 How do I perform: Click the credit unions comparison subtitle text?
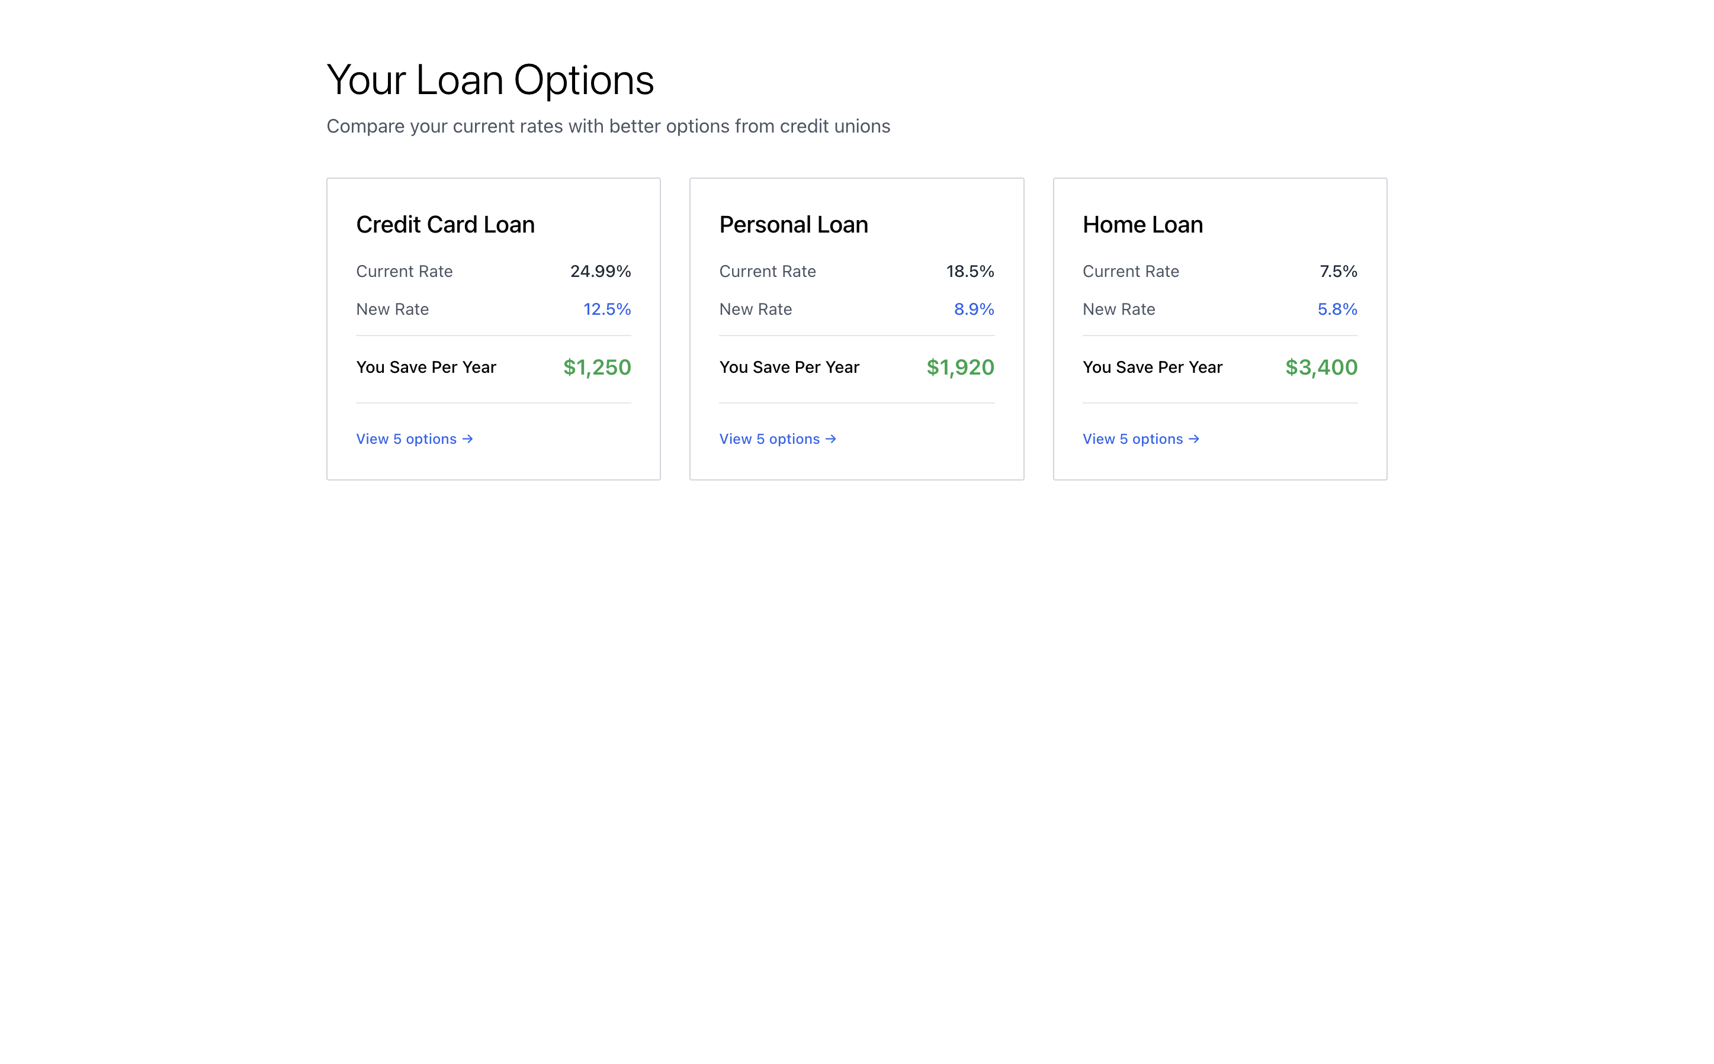(608, 127)
